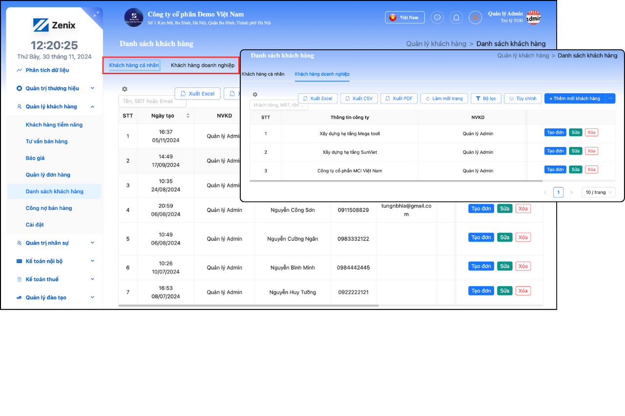Click the admin avatar in the header
Image resolution: width=625 pixels, height=416 pixels.
click(533, 18)
